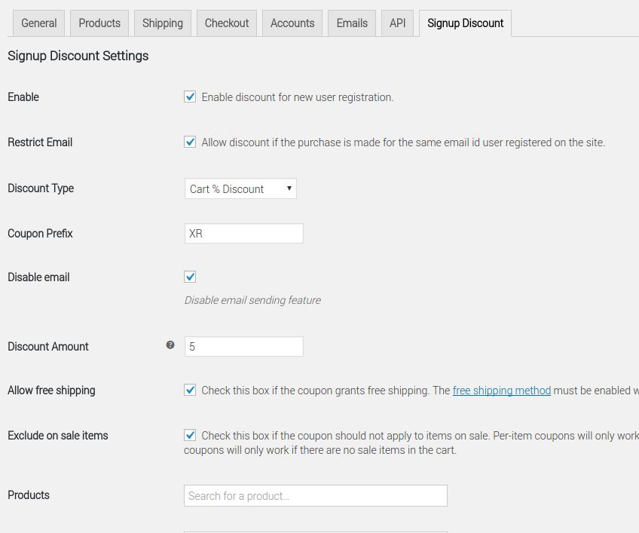
Task: Open the Discount Type dropdown
Action: coord(240,188)
